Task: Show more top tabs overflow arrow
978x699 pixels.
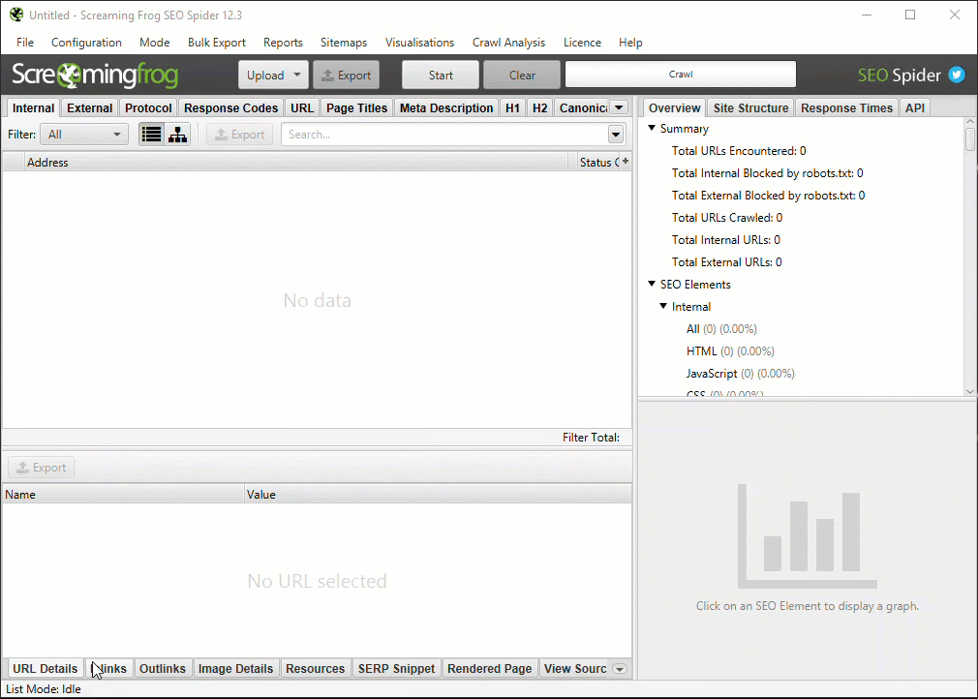Action: 619,107
